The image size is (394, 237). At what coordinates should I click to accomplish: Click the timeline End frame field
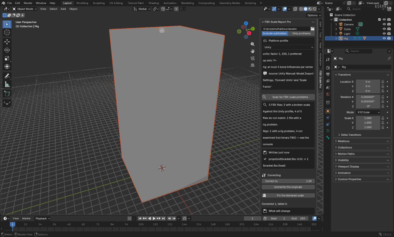point(298,218)
